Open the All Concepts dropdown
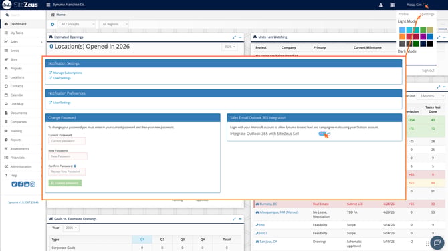Image resolution: width=448 pixels, height=251 pixels. pyautogui.click(x=77, y=24)
